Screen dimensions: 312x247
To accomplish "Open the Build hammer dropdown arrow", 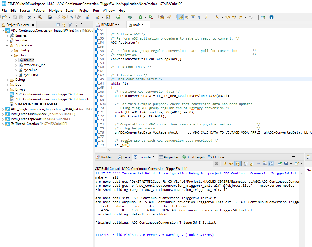I will point(45,17).
